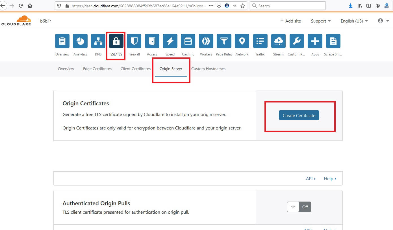Open the Custom Pages wrench icon
This screenshot has height=230, width=393.
(x=296, y=41)
